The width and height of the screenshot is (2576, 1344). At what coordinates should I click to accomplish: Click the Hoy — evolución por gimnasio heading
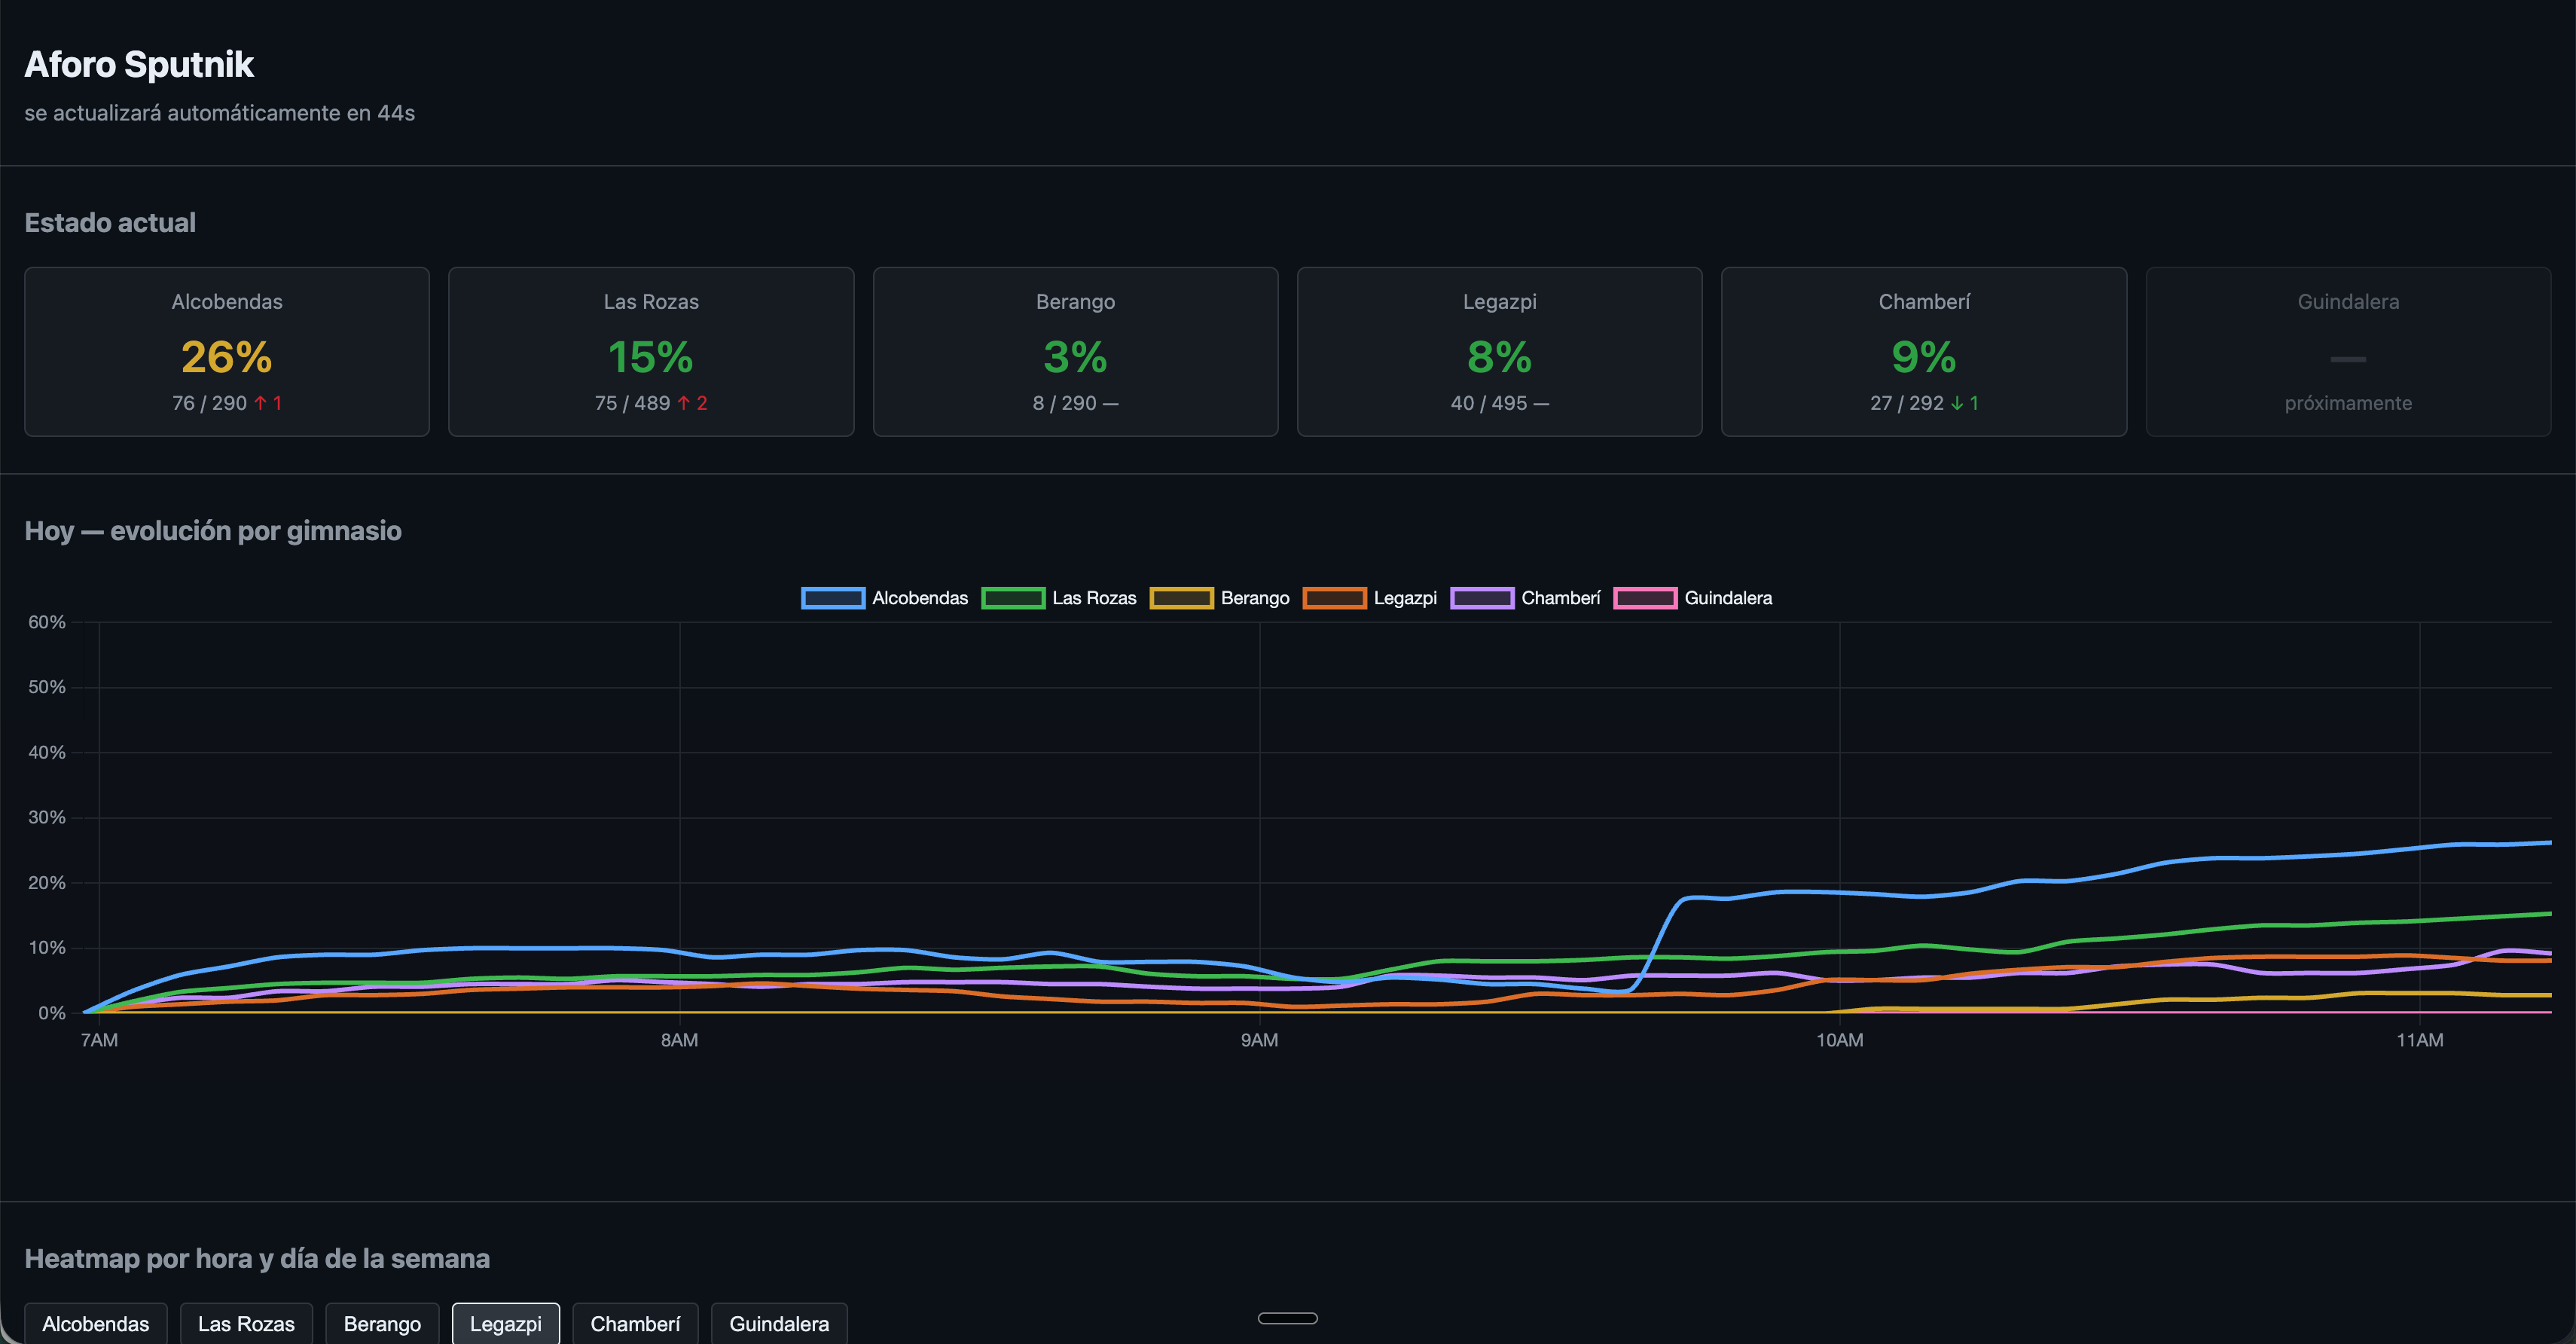(213, 530)
